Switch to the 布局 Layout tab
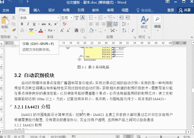Image resolution: width=194 pixels, height=138 pixels. 66,10
